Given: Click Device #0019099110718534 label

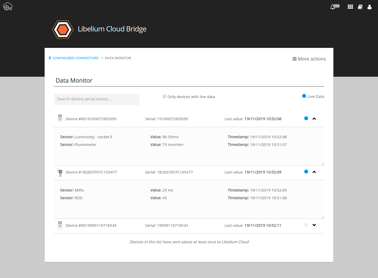Looking at the screenshot, I should 91,225.
